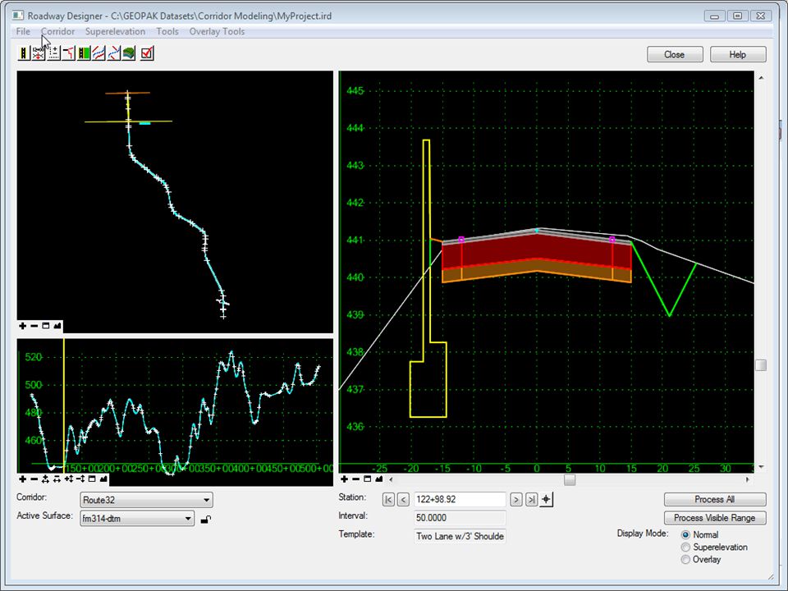The height and width of the screenshot is (591, 788).
Task: Open the Tools menu
Action: pos(167,31)
